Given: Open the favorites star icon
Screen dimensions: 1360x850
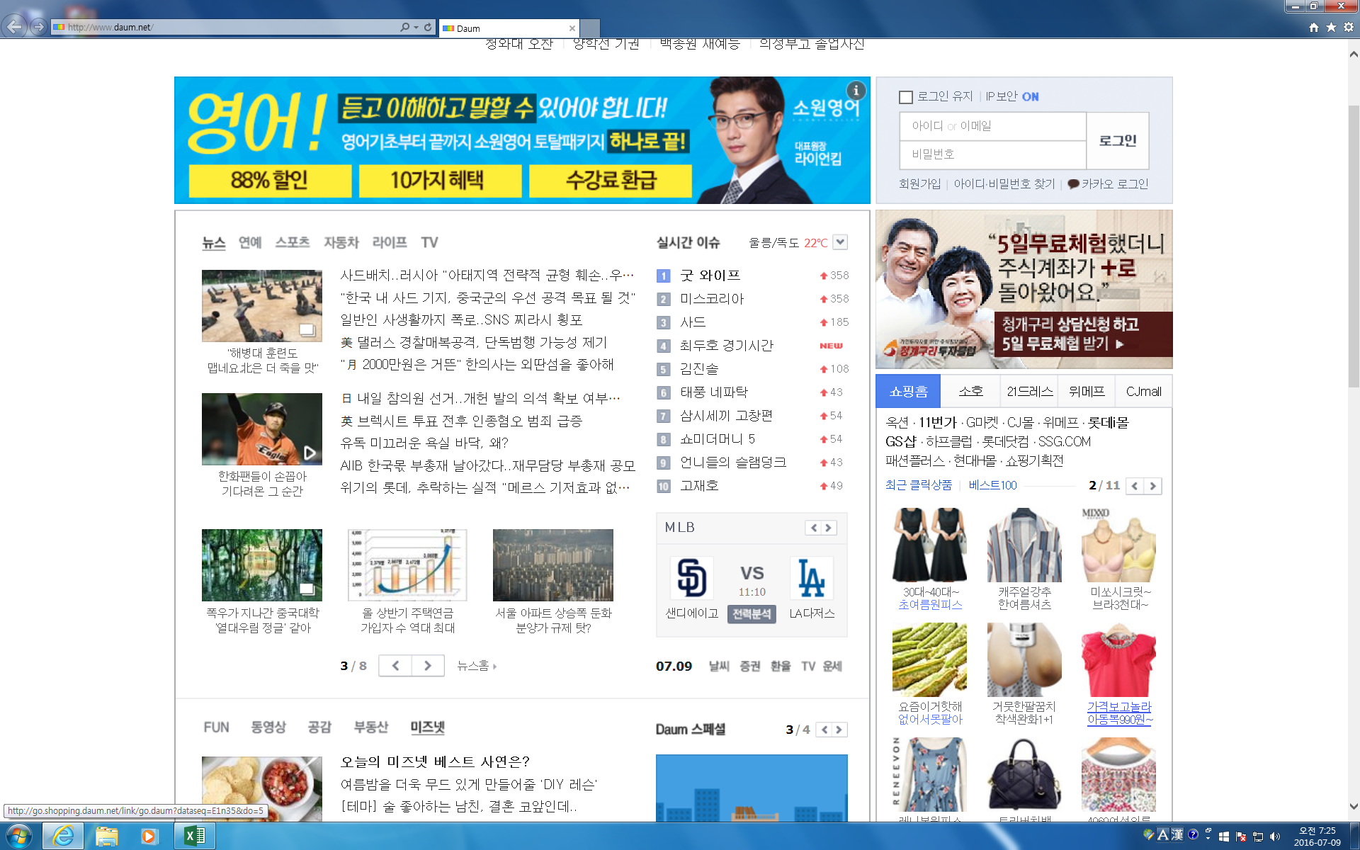Looking at the screenshot, I should tap(1331, 27).
